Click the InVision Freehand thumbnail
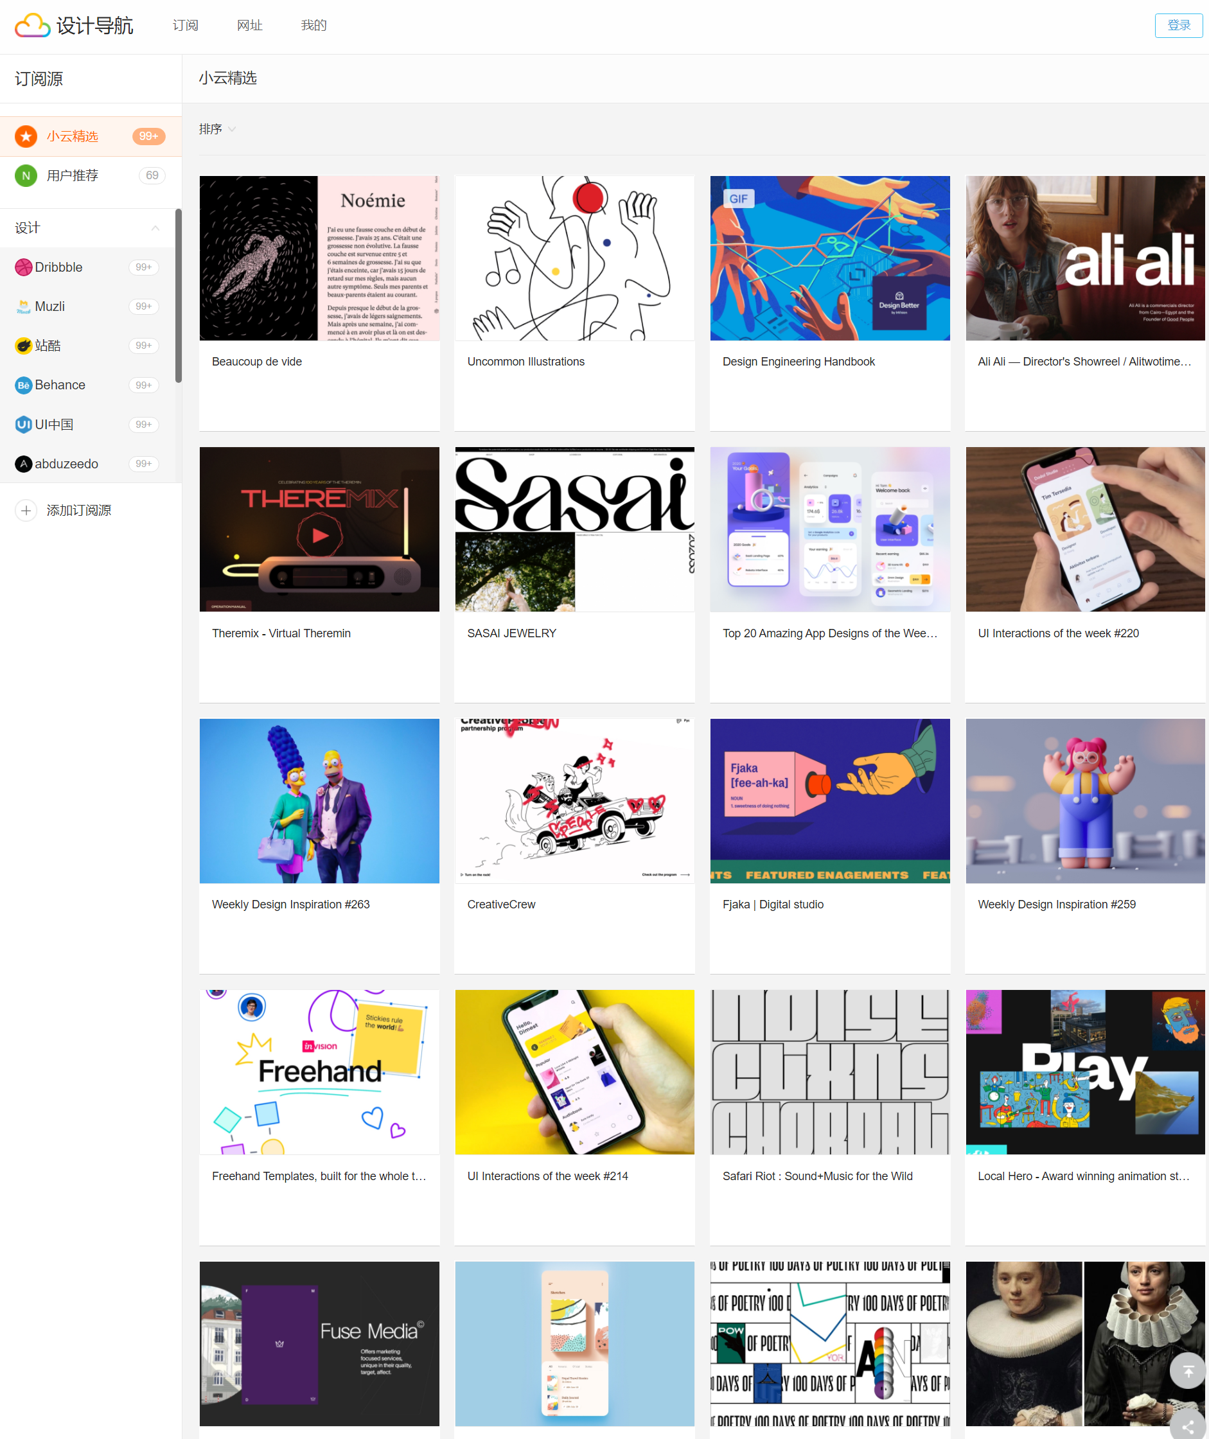 pyautogui.click(x=319, y=1072)
